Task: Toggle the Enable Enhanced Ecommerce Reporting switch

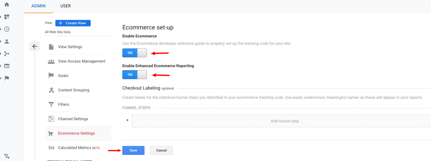Action: 134,74
